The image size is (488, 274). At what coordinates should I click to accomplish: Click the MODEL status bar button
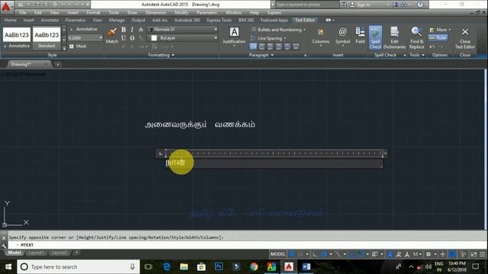pyautogui.click(x=278, y=253)
